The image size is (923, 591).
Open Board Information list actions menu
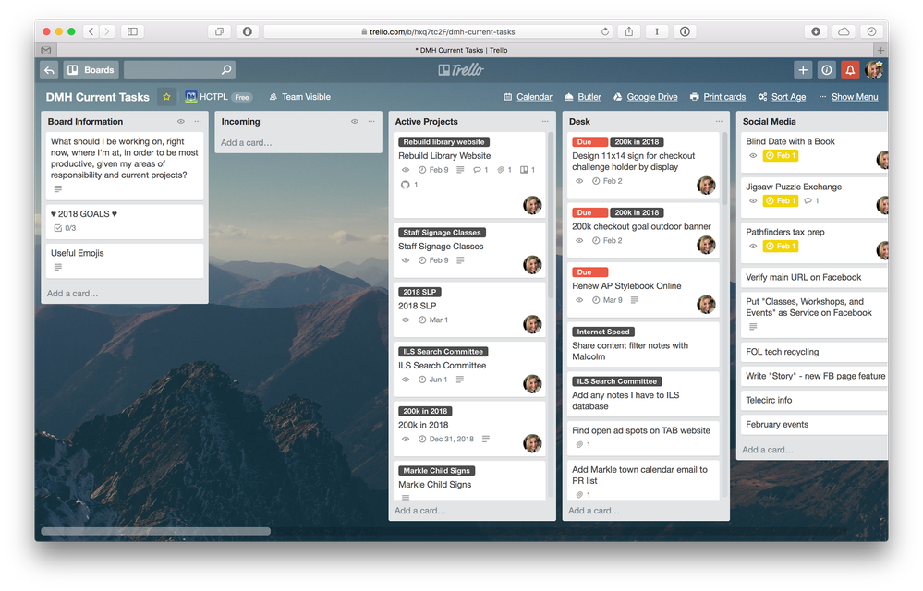click(198, 122)
